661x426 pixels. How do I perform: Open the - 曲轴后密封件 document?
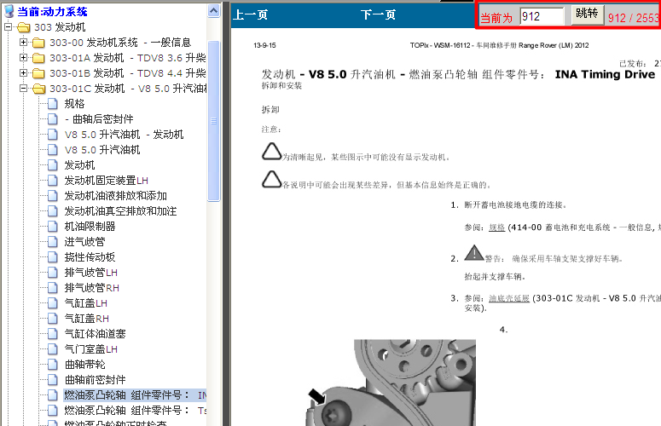pyautogui.click(x=99, y=119)
